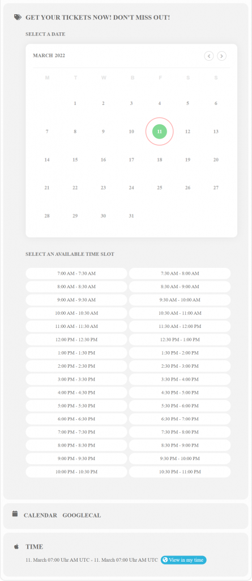
Task: Pick March 18 on the calendar
Action: click(160, 159)
